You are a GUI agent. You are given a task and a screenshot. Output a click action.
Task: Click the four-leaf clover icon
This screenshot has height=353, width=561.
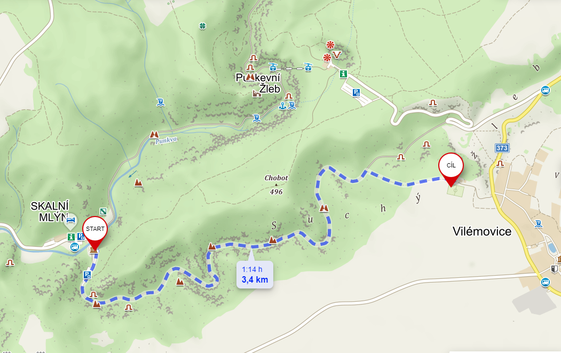pos(202,26)
